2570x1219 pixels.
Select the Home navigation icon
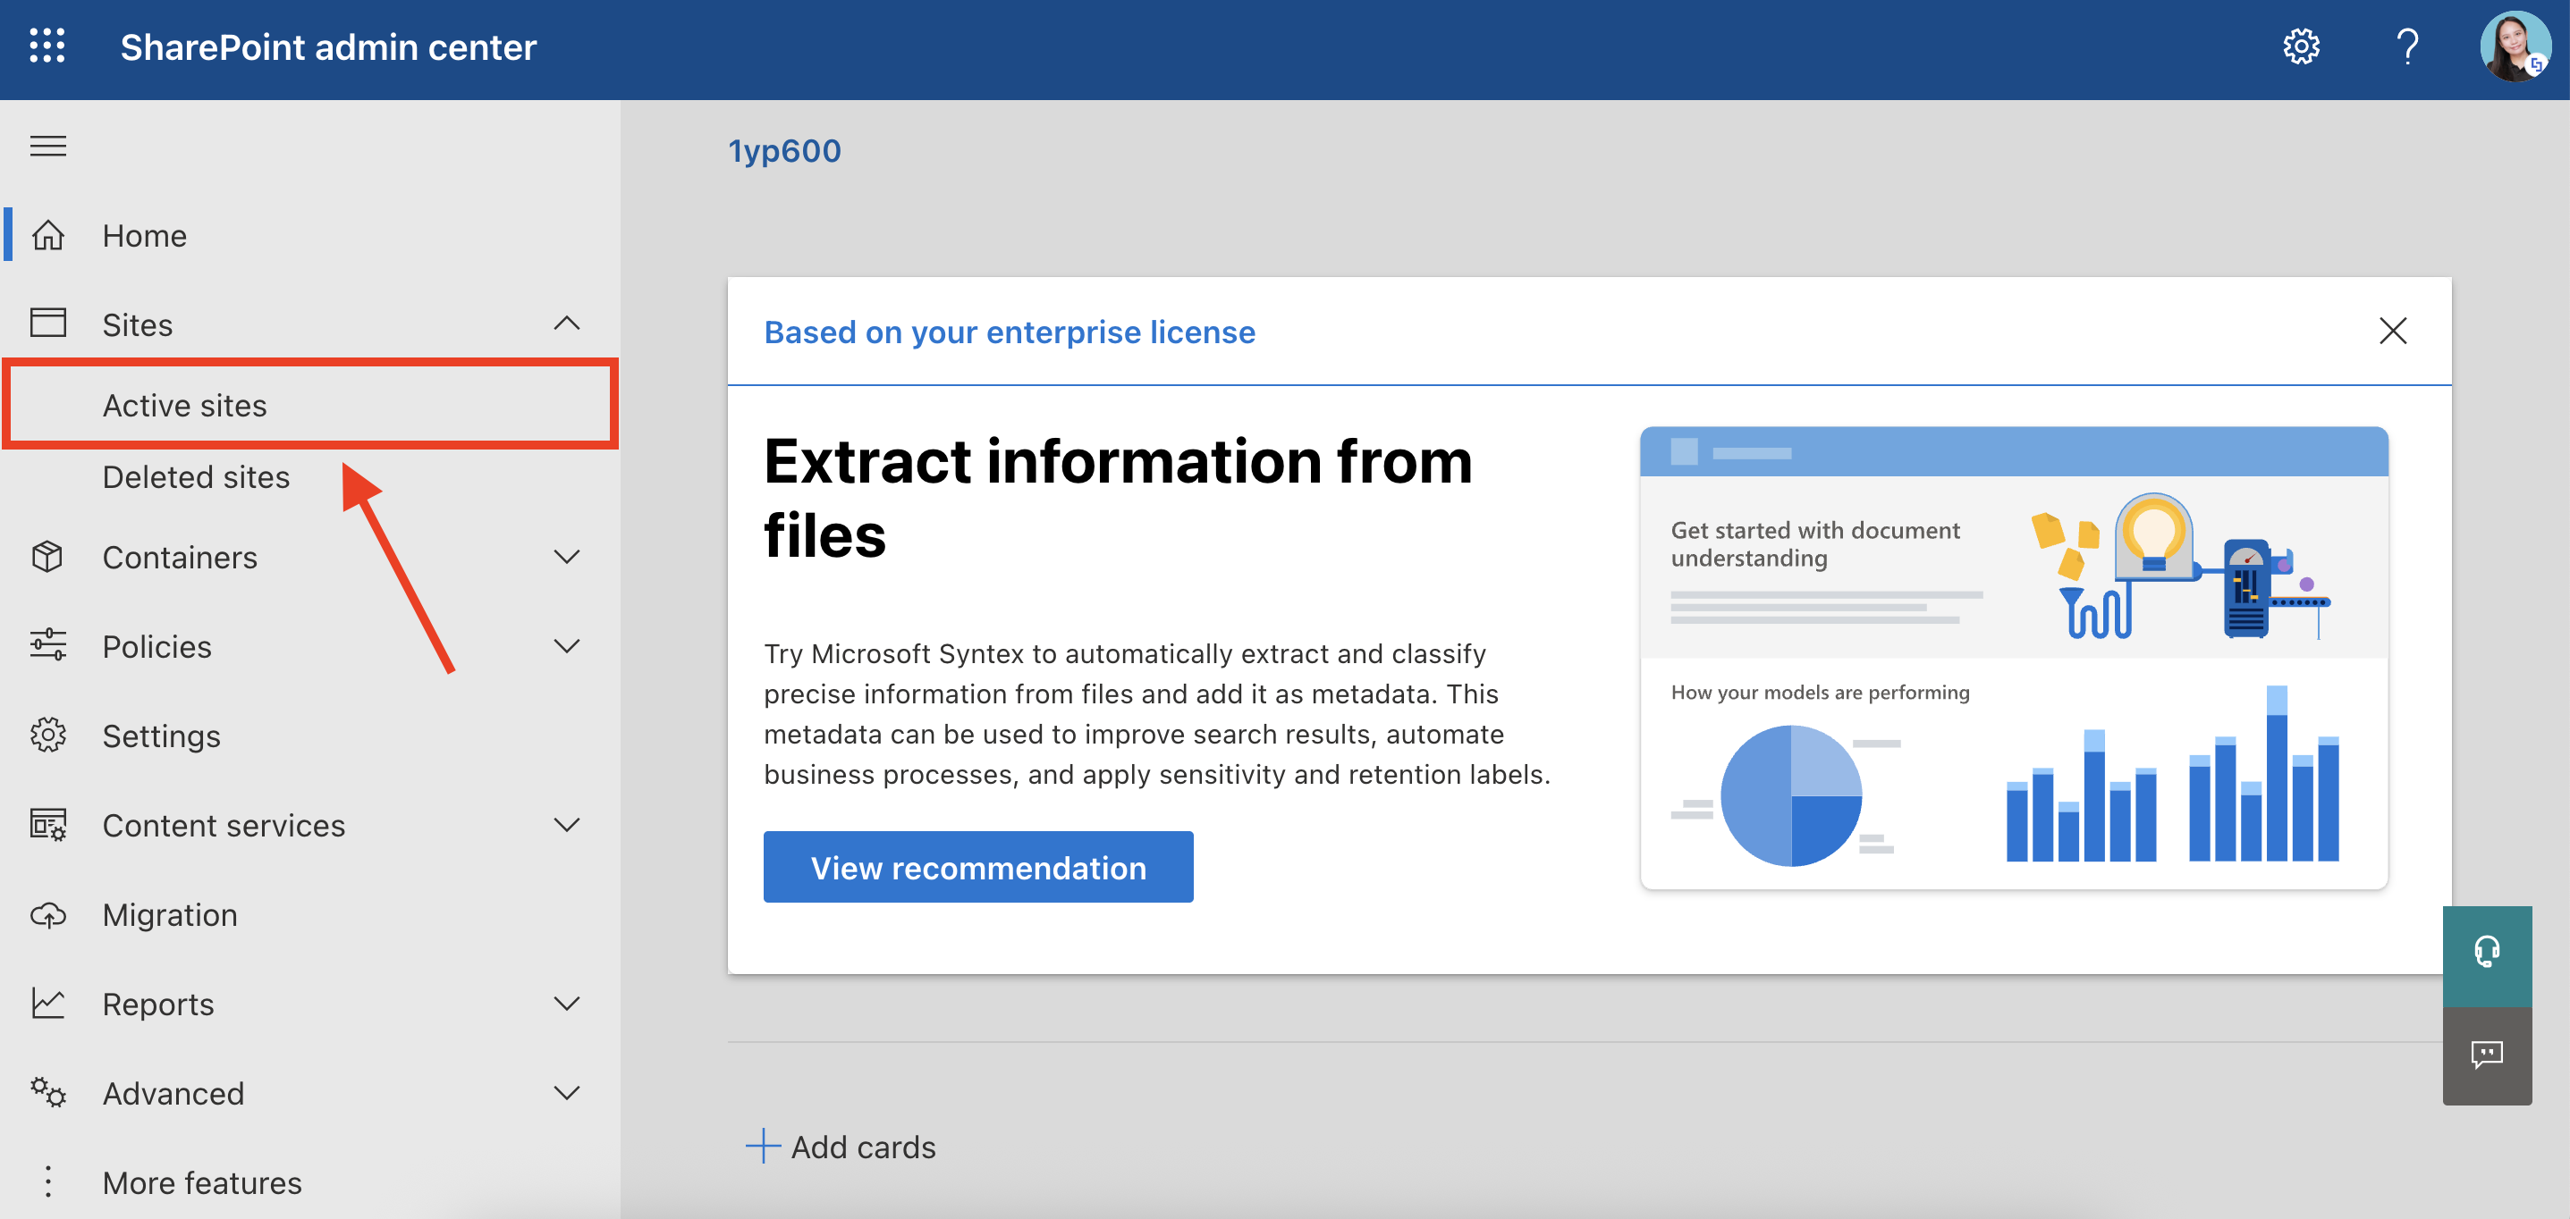[x=48, y=235]
